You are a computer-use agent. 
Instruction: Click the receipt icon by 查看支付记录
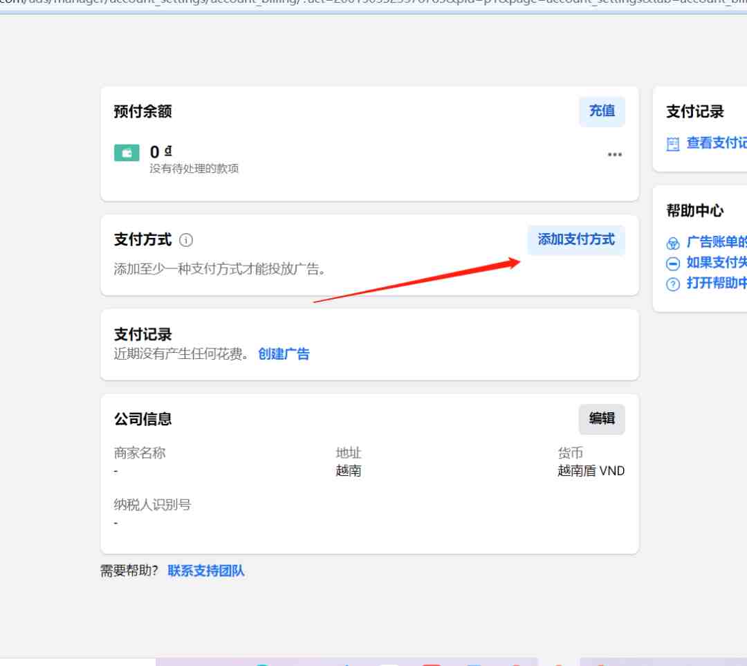pyautogui.click(x=673, y=144)
